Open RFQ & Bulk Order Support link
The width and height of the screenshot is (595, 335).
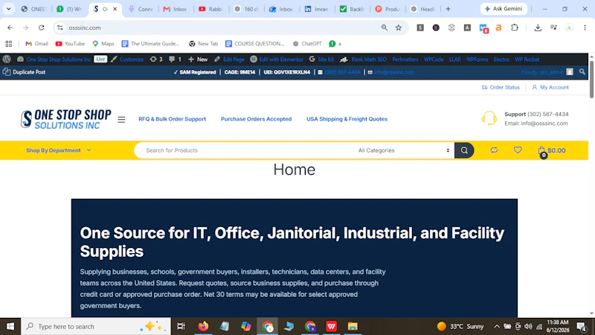click(173, 119)
